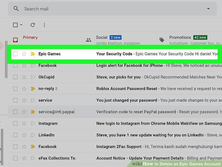
Task: Star the LinkedIn email
Action: [x=24, y=135]
